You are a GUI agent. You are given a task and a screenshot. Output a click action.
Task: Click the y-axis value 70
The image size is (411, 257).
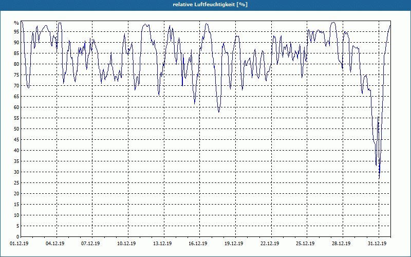[x=16, y=86]
